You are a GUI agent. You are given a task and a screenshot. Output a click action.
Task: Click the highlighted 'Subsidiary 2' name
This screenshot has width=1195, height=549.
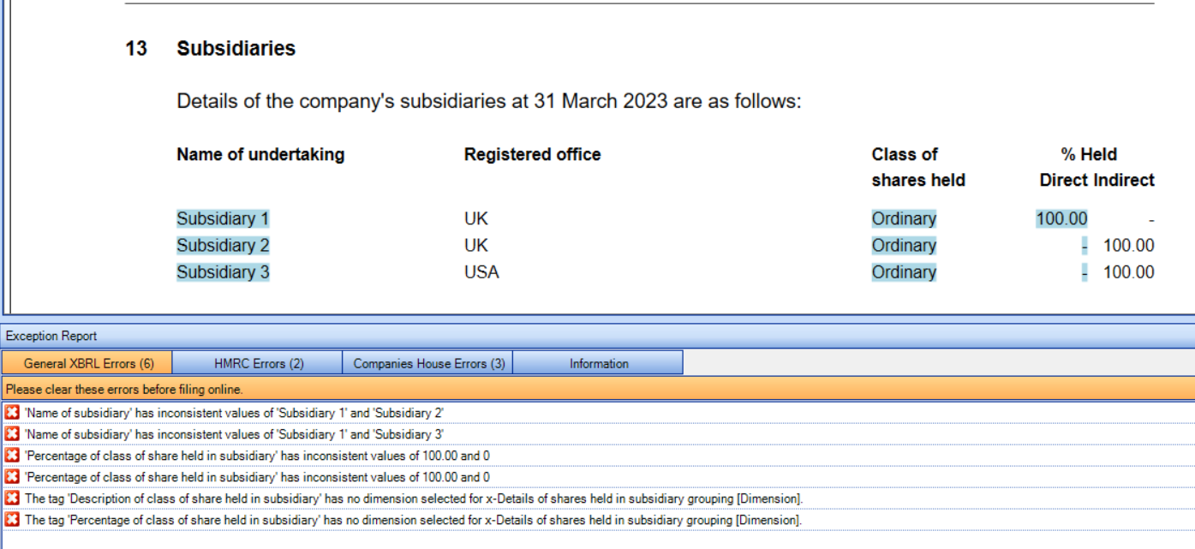[223, 246]
